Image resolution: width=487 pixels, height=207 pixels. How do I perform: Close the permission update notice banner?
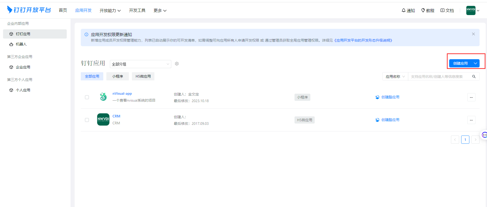click(473, 34)
